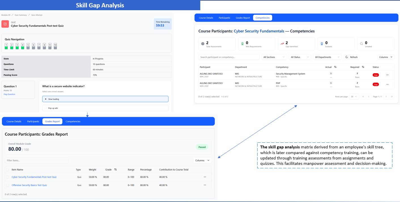Sort by the Grade column arrows icon

coord(116,169)
